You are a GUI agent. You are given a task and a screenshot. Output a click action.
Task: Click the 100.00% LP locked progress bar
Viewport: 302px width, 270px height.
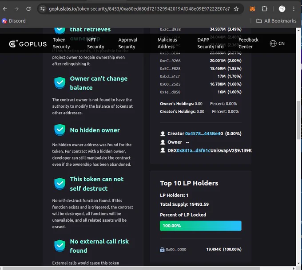tap(200, 226)
